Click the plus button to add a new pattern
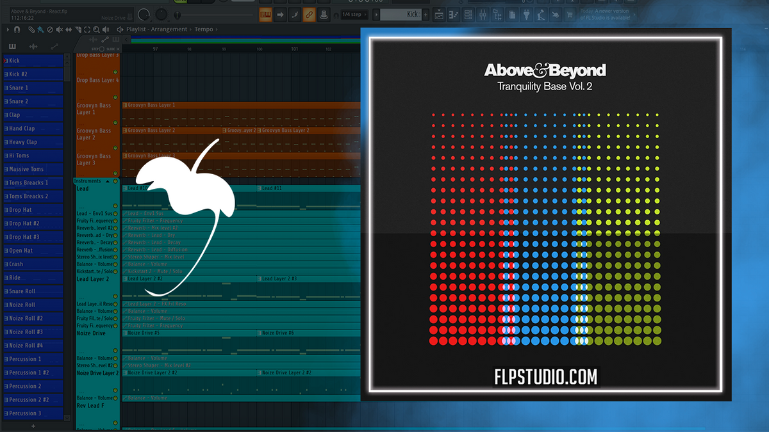Image resolution: width=769 pixels, height=432 pixels. tap(426, 14)
